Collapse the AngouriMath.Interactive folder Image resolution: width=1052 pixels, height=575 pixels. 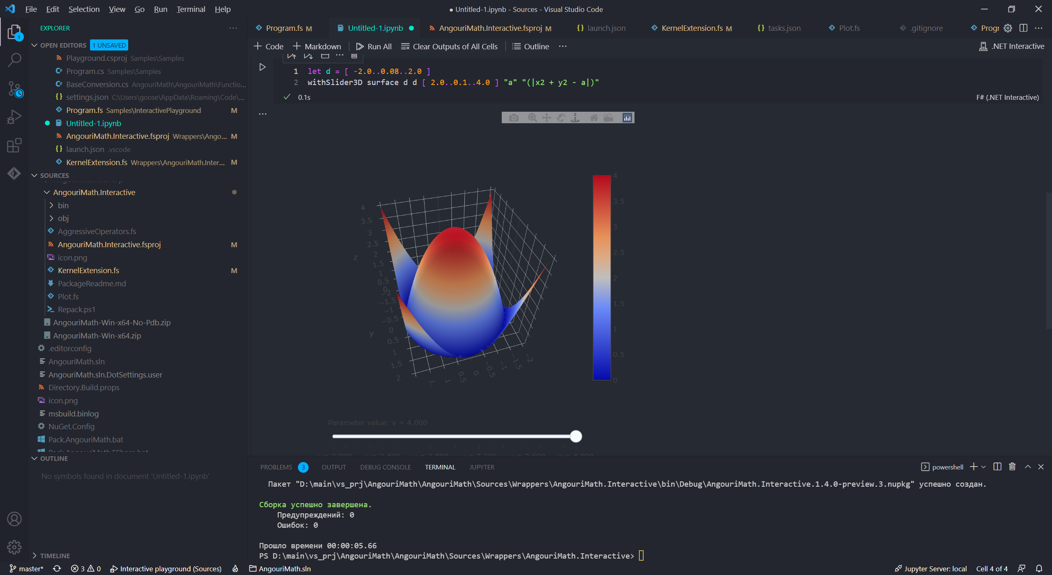[x=94, y=192]
